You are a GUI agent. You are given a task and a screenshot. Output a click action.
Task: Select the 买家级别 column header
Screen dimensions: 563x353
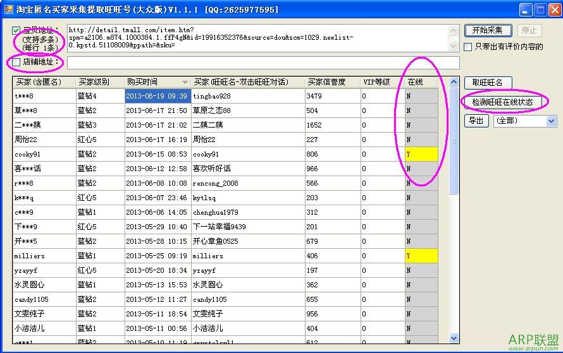(x=99, y=82)
